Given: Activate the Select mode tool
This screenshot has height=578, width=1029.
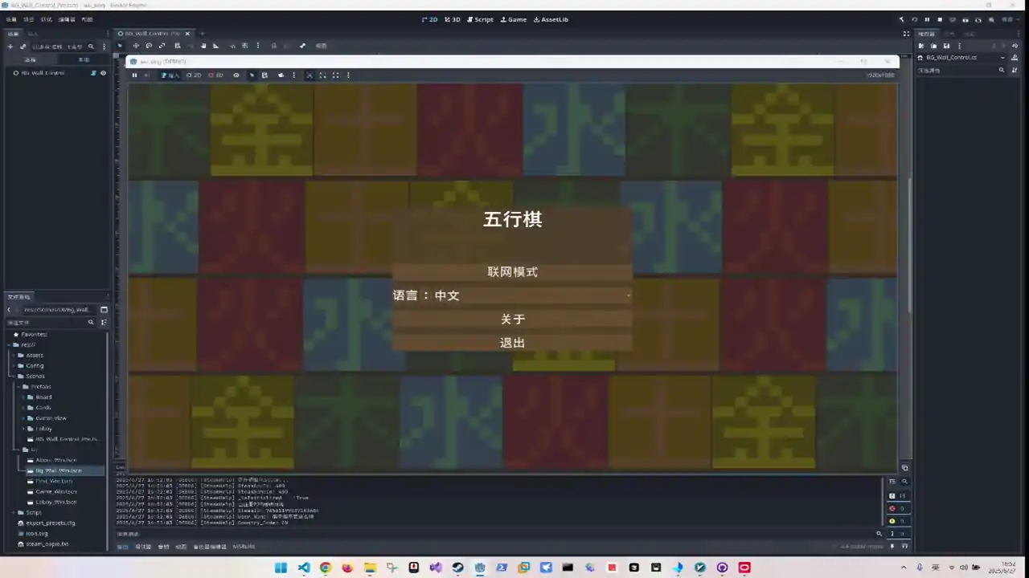Looking at the screenshot, I should click(121, 46).
